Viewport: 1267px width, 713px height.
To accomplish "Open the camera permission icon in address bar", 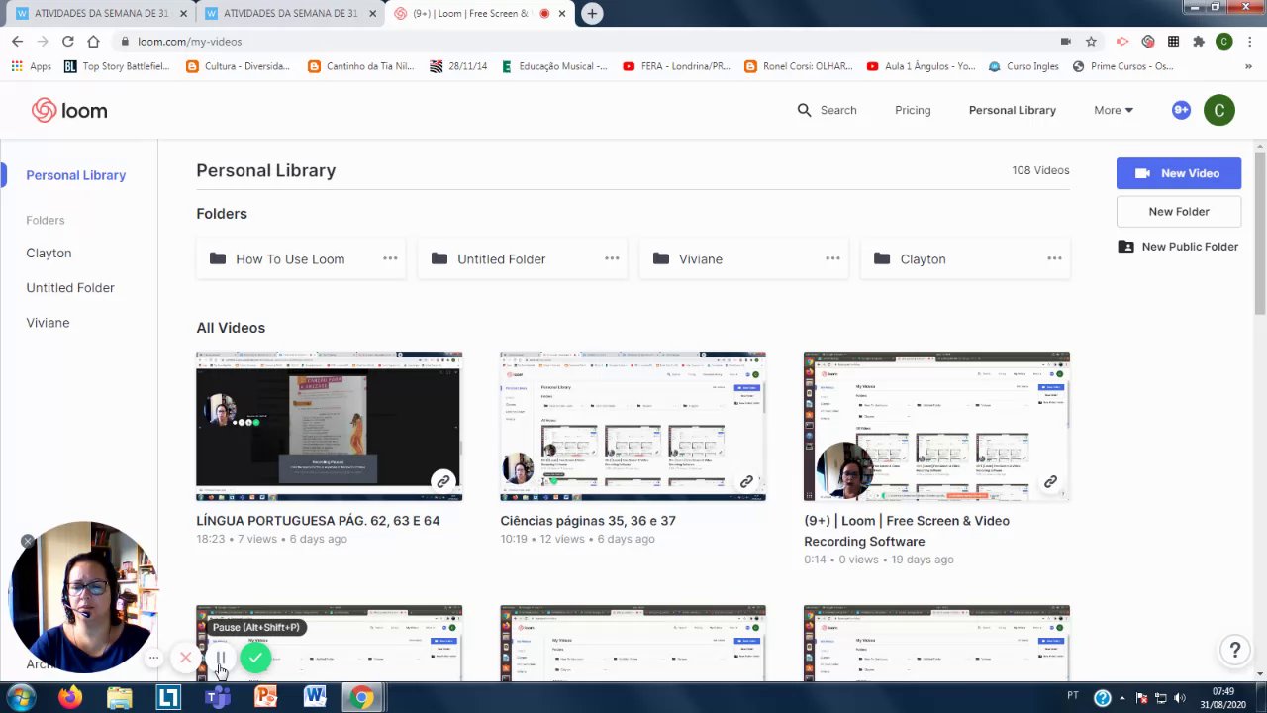I will pyautogui.click(x=1065, y=42).
